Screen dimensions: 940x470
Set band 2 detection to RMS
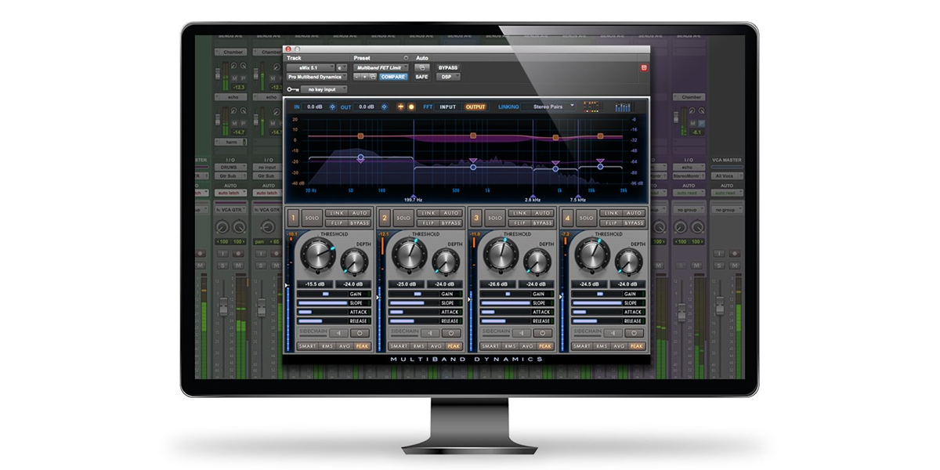pyautogui.click(x=419, y=346)
